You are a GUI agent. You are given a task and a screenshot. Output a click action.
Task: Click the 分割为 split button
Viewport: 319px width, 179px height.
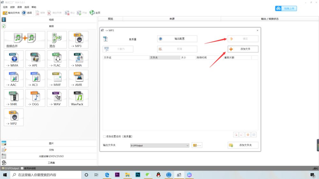click(x=118, y=49)
